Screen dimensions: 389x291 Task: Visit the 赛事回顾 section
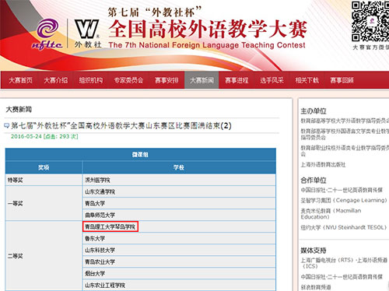click(342, 80)
